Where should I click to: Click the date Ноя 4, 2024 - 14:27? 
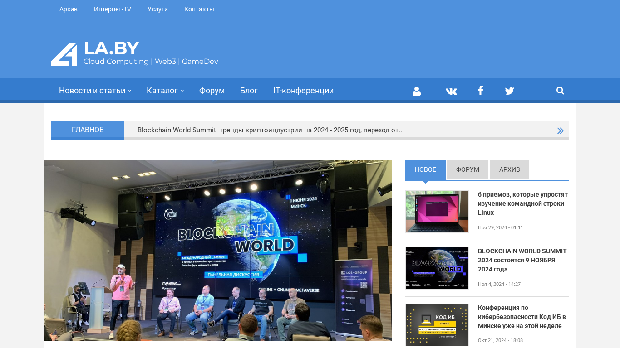pos(499,284)
